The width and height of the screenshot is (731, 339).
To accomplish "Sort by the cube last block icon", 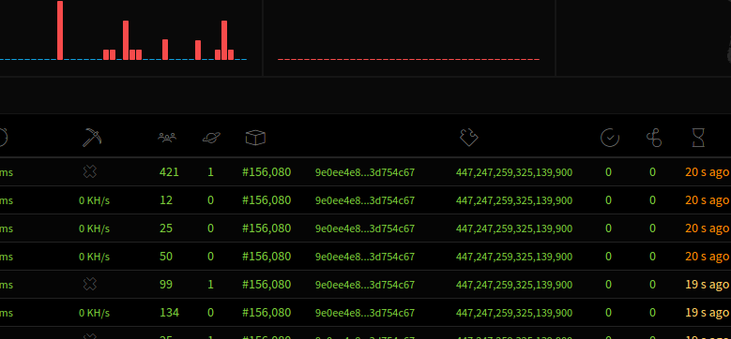I will pyautogui.click(x=255, y=138).
